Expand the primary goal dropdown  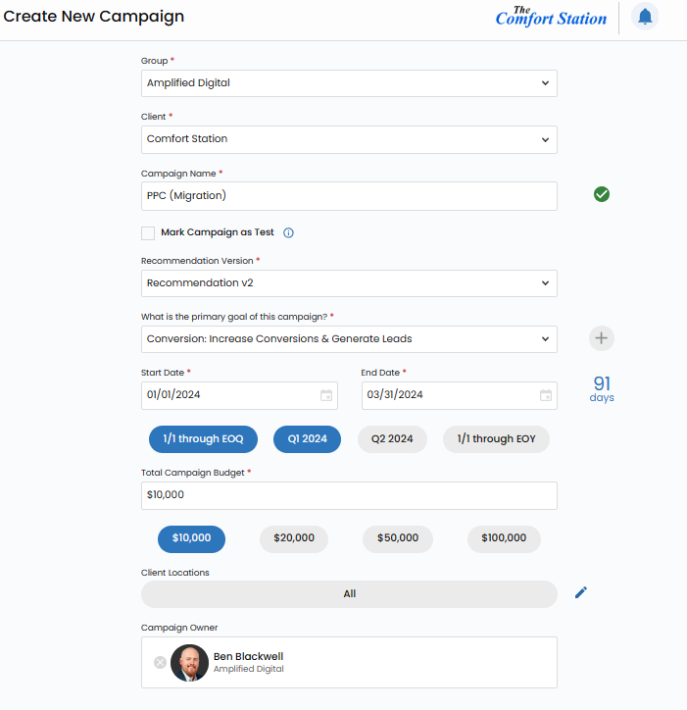click(349, 339)
